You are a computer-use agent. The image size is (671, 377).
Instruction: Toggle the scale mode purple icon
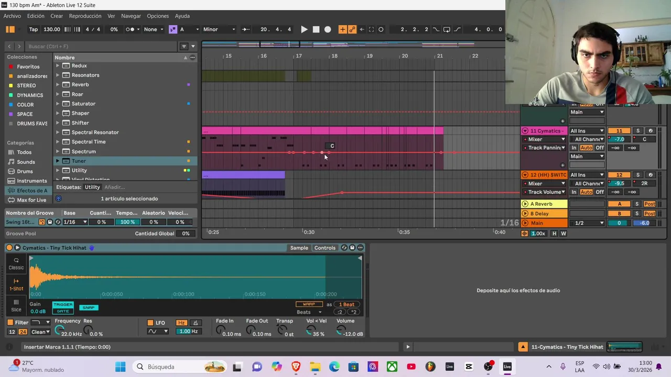tap(173, 29)
